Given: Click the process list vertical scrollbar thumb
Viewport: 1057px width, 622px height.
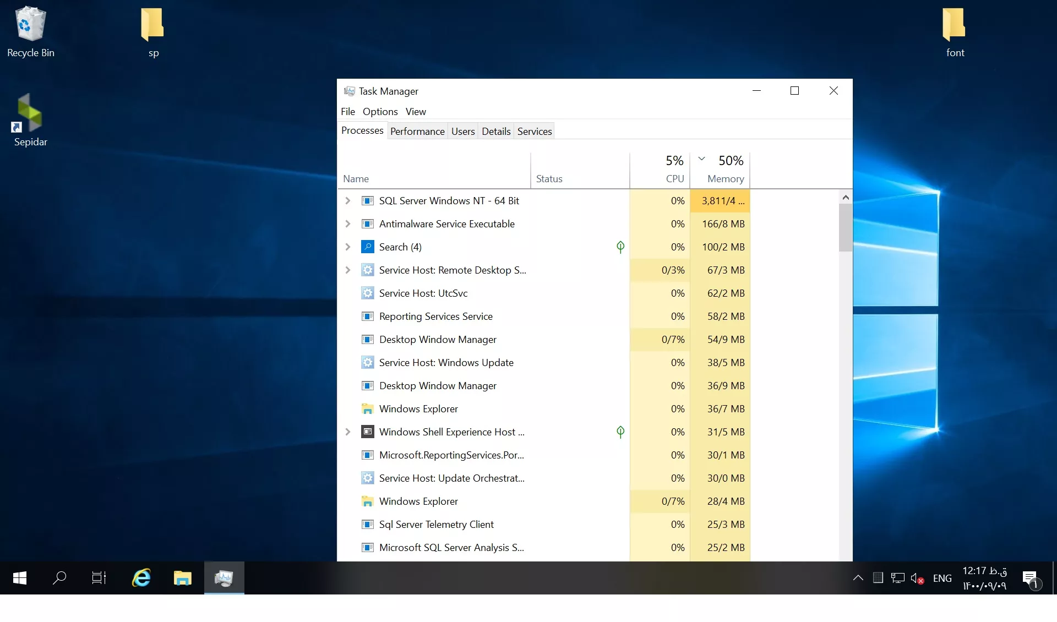Looking at the screenshot, I should pyautogui.click(x=846, y=228).
